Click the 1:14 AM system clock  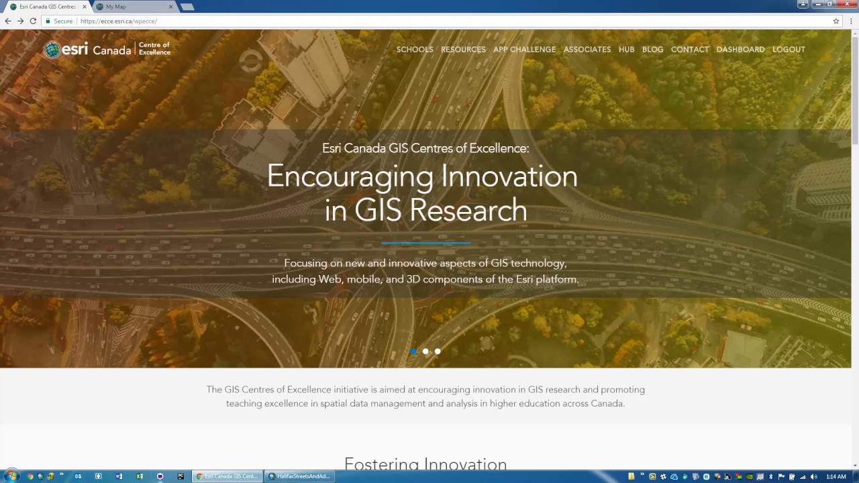[836, 477]
